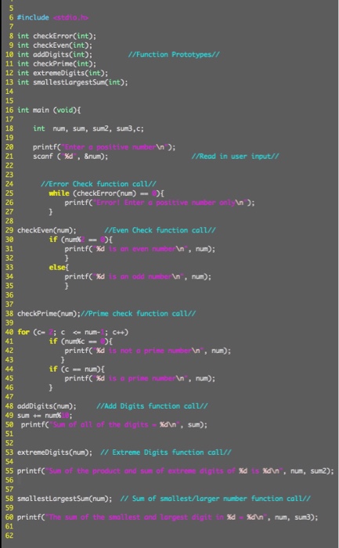Click the 'extremeDigits(num);' call on line 53
The width and height of the screenshot is (339, 548).
55,452
